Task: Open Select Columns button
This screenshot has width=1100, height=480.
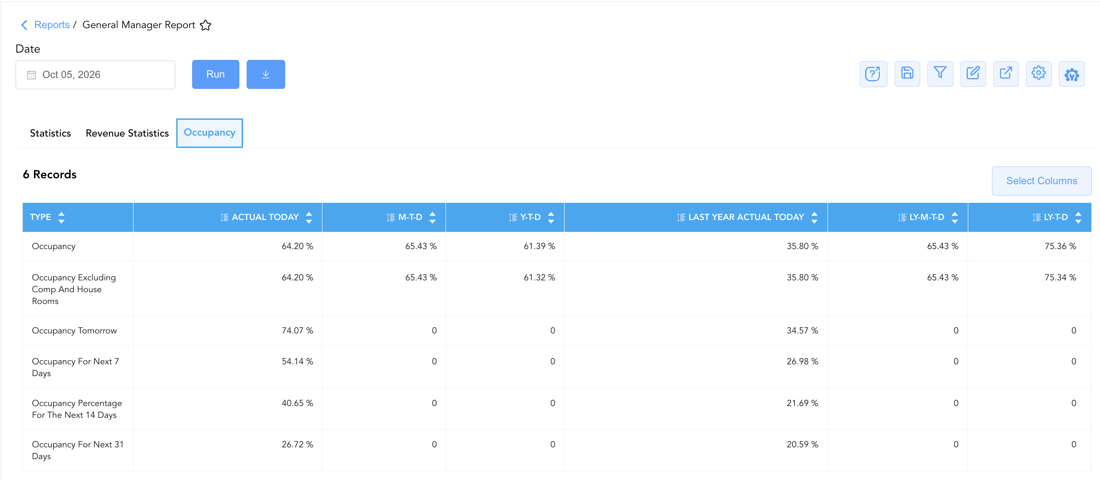Action: click(x=1041, y=181)
